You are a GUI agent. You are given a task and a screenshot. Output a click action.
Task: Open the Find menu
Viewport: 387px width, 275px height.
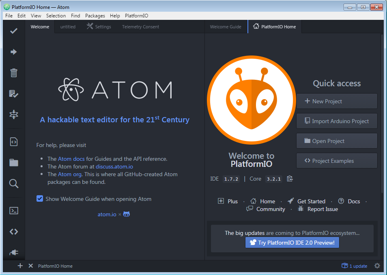pos(75,16)
